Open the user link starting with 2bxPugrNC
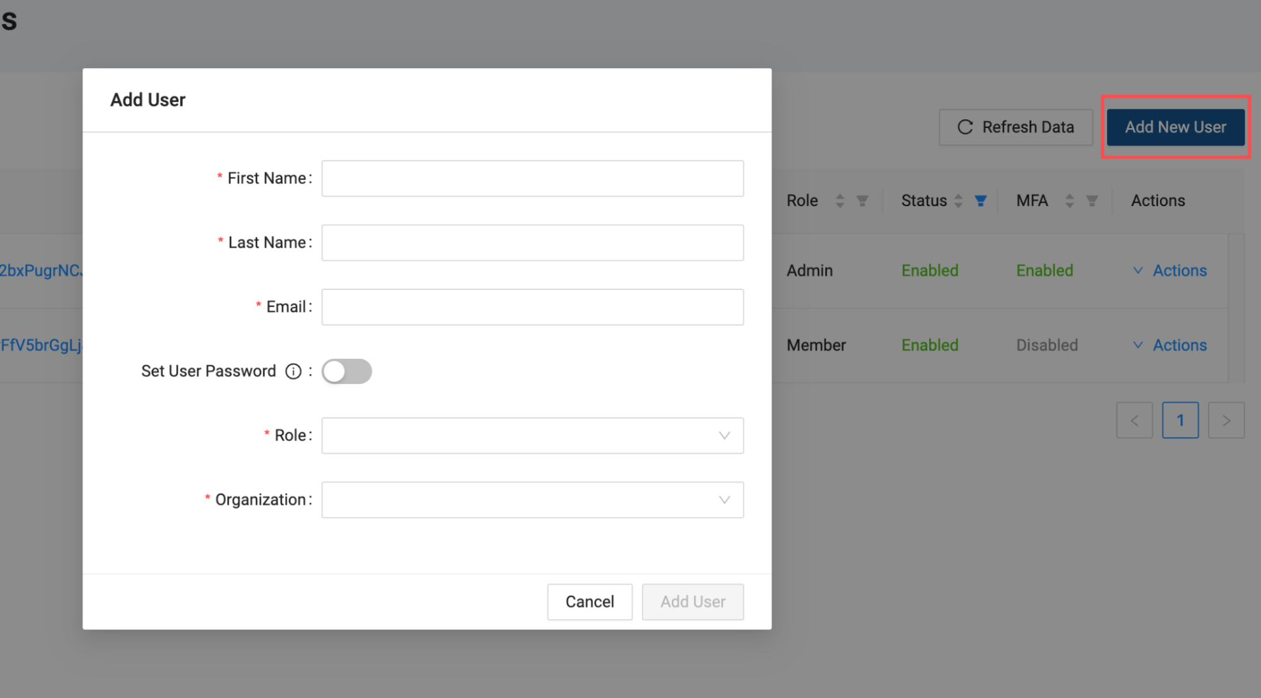Image resolution: width=1261 pixels, height=698 pixels. click(40, 270)
